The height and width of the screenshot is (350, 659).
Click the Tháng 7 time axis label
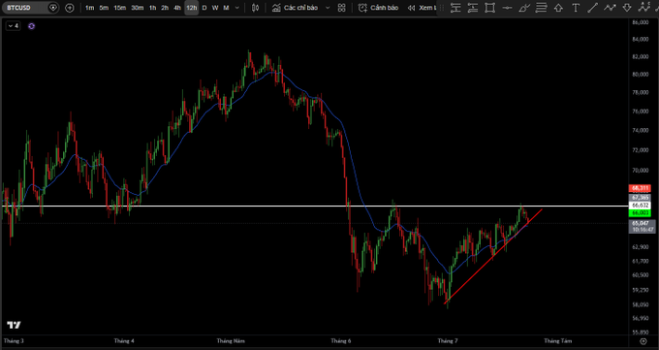coord(447,341)
